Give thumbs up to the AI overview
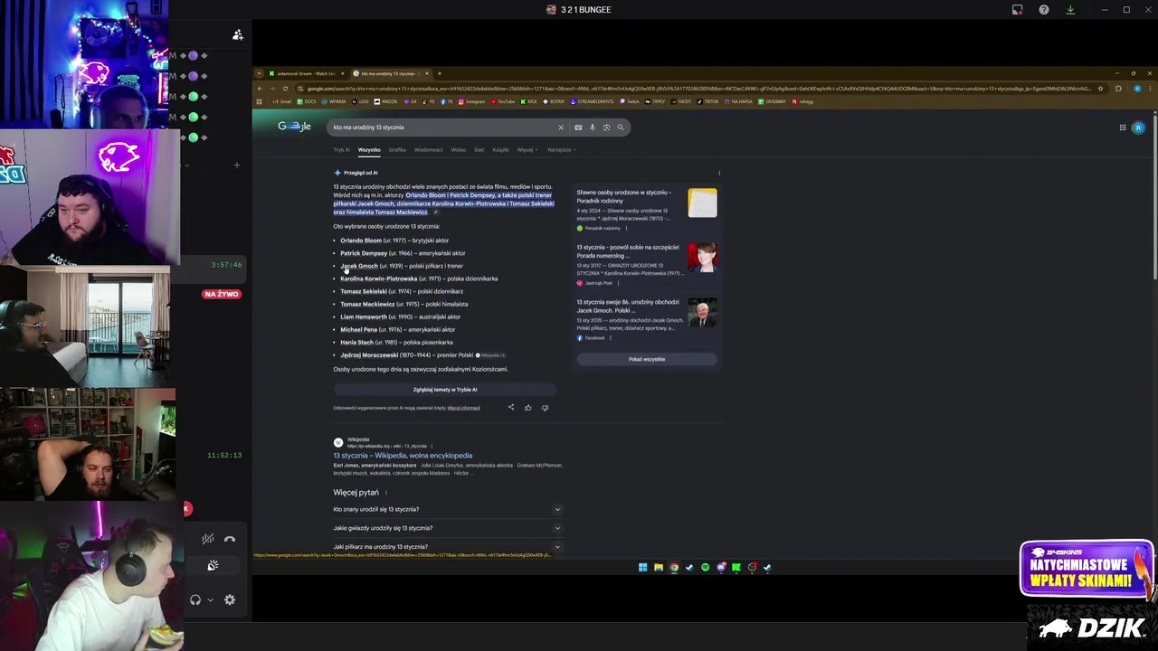Viewport: 1158px width, 651px height. point(528,408)
